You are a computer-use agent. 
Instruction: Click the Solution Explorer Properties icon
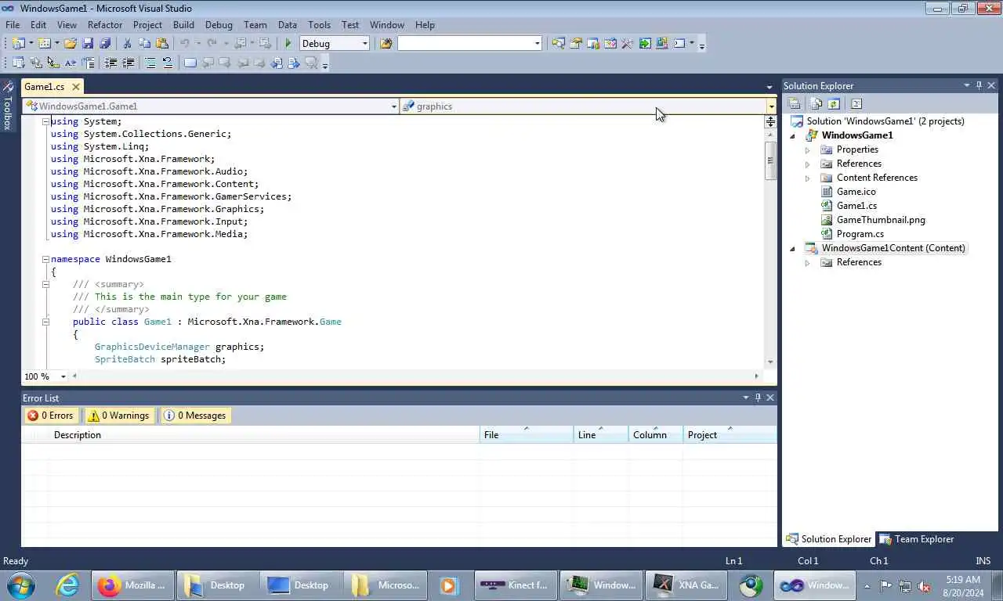click(x=794, y=103)
